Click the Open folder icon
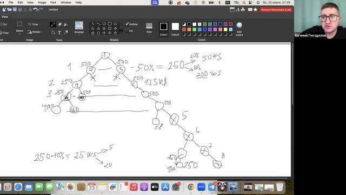Screen dimensions: 346x195 point(9,10)
